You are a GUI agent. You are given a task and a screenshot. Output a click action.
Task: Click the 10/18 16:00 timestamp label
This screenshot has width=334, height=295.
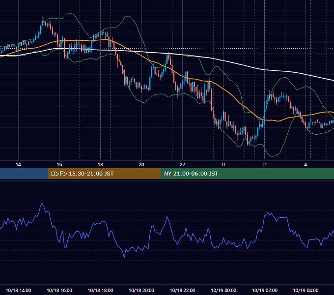pos(59,290)
